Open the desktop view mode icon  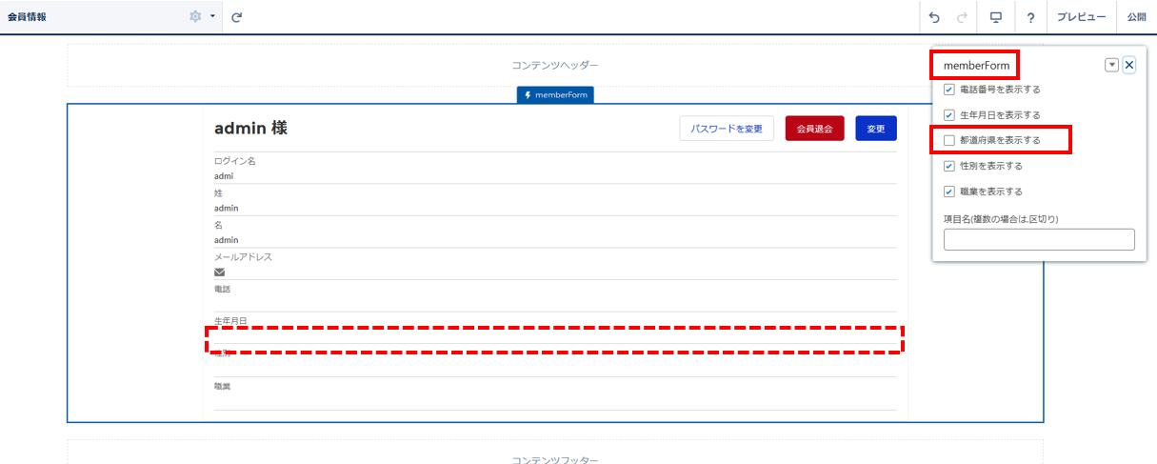pyautogui.click(x=996, y=17)
